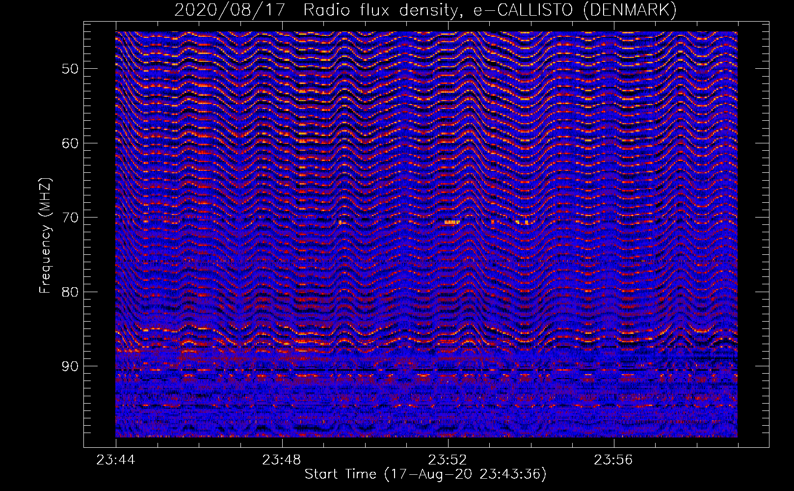Click the 80 MHz frequency tick label
Image resolution: width=794 pixels, height=491 pixels.
[70, 292]
